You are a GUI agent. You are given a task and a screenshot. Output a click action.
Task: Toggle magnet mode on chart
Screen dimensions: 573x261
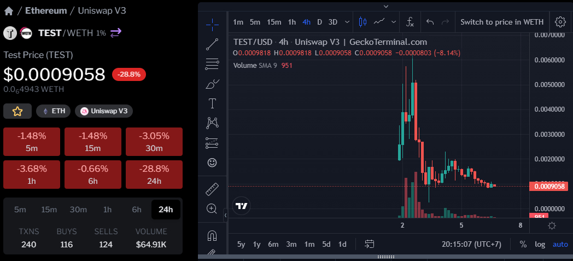[212, 236]
